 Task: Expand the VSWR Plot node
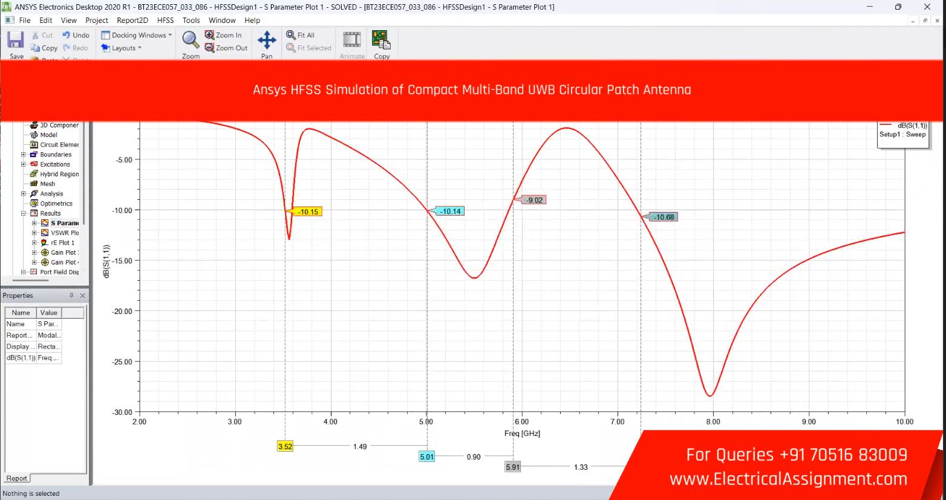point(34,232)
